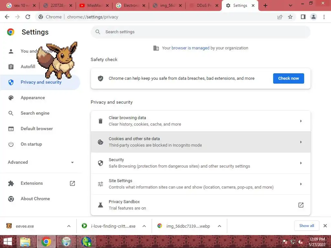Image resolution: width=331 pixels, height=248 pixels.
Task: Click the Site Settings sliders icon
Action: coord(101,184)
